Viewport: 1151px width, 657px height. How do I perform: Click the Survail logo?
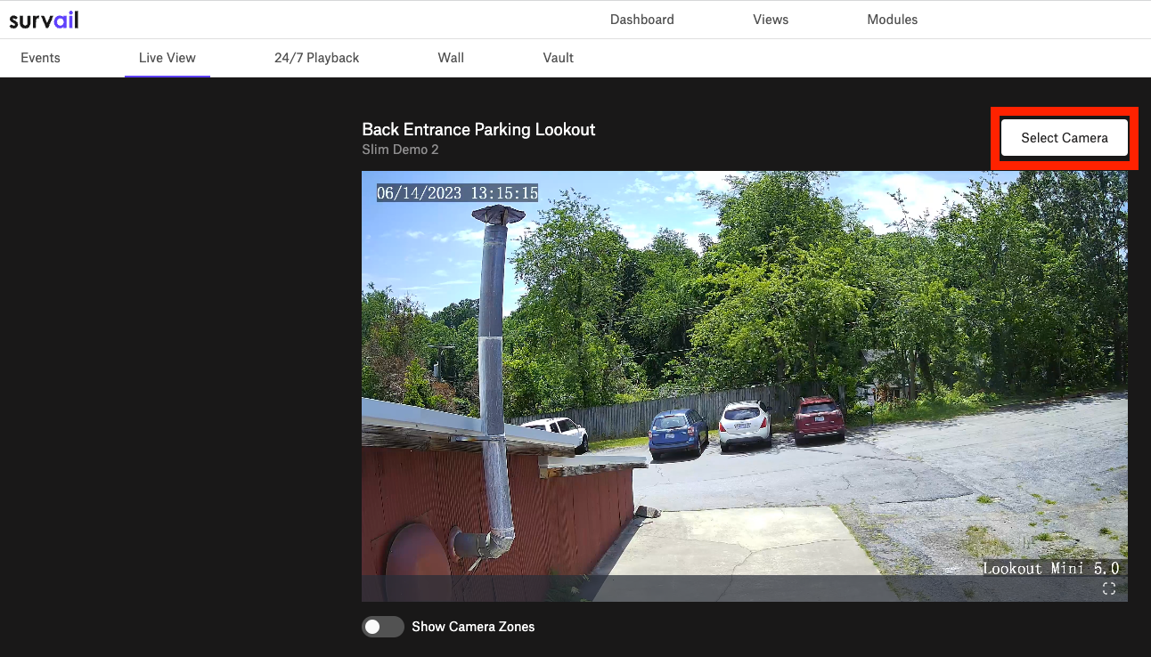(x=44, y=19)
